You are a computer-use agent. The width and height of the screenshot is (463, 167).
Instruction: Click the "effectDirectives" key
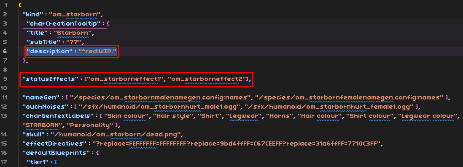coord(55,144)
